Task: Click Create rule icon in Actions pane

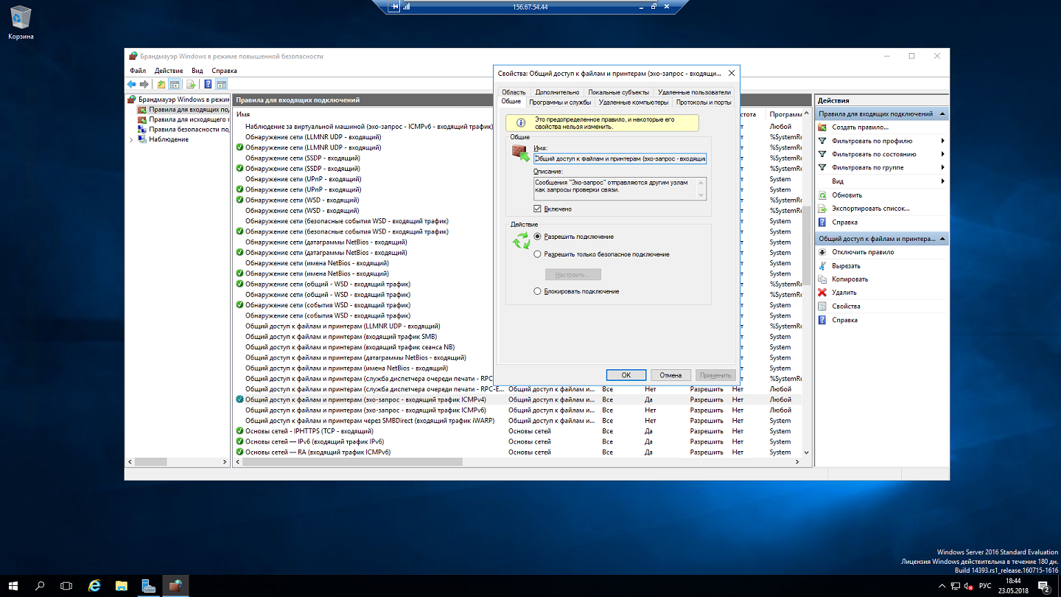Action: coord(822,128)
